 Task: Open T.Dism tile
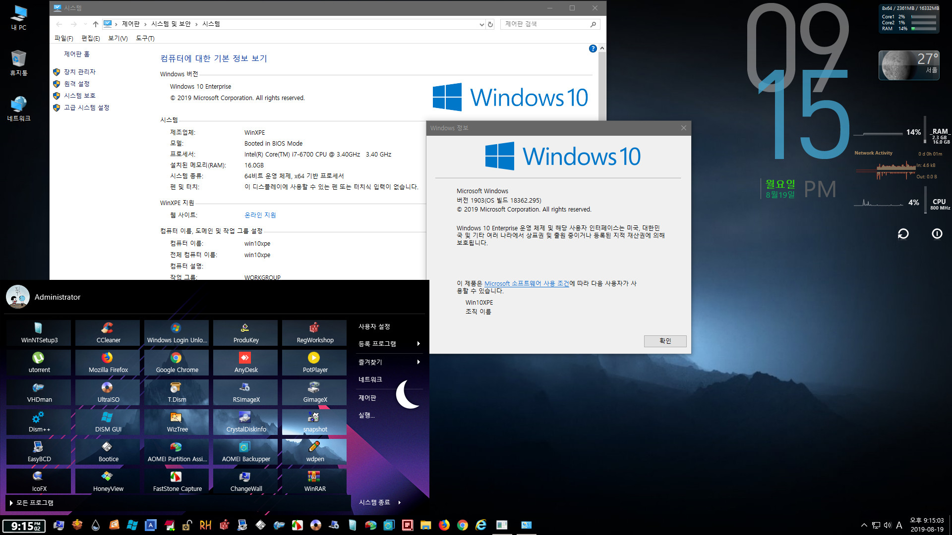point(177,392)
